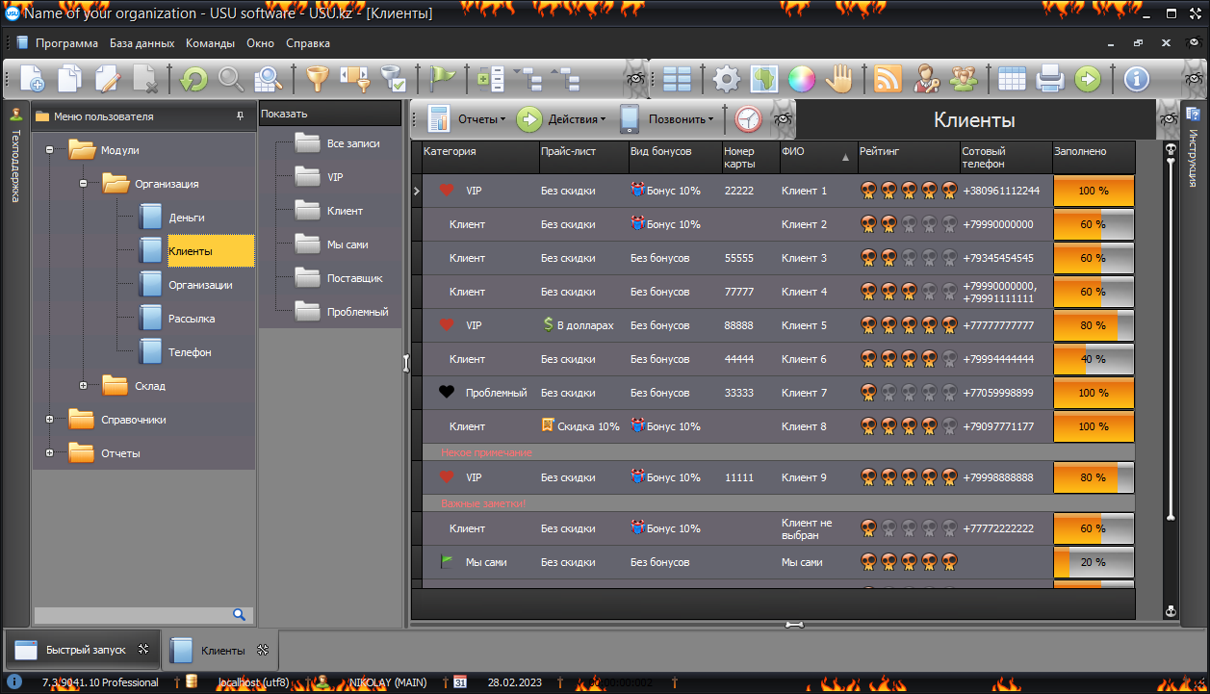Expand the Склад folder node
1210x694 pixels.
click(84, 386)
